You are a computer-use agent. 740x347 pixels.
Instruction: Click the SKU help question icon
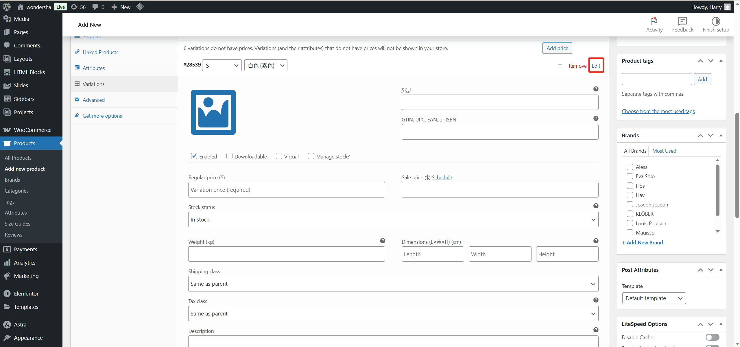(596, 89)
